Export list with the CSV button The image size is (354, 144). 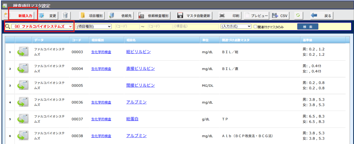[280, 16]
